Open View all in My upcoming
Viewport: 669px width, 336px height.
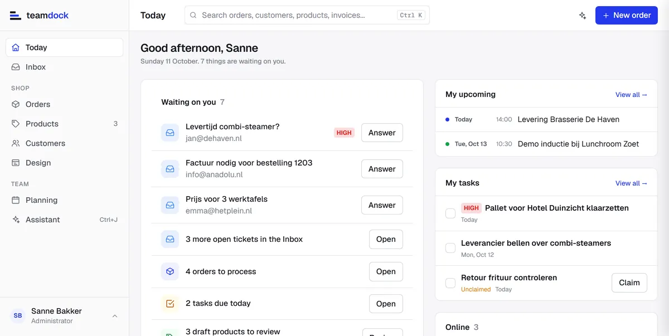point(631,95)
